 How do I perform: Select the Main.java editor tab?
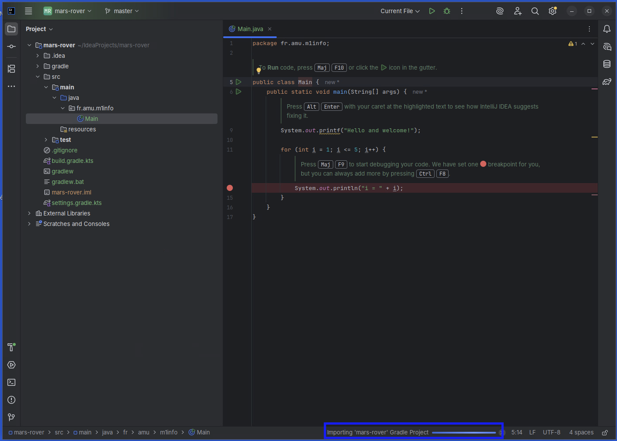point(250,29)
